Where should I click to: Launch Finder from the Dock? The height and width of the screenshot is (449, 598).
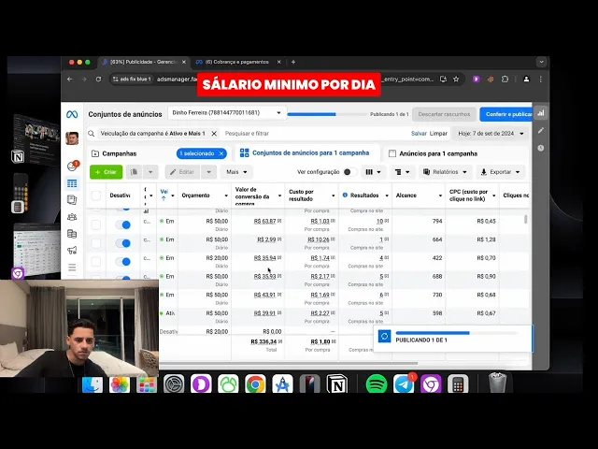point(93,384)
